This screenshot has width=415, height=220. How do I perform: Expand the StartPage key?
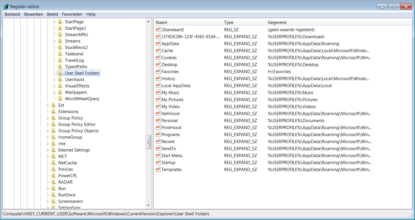[54, 22]
